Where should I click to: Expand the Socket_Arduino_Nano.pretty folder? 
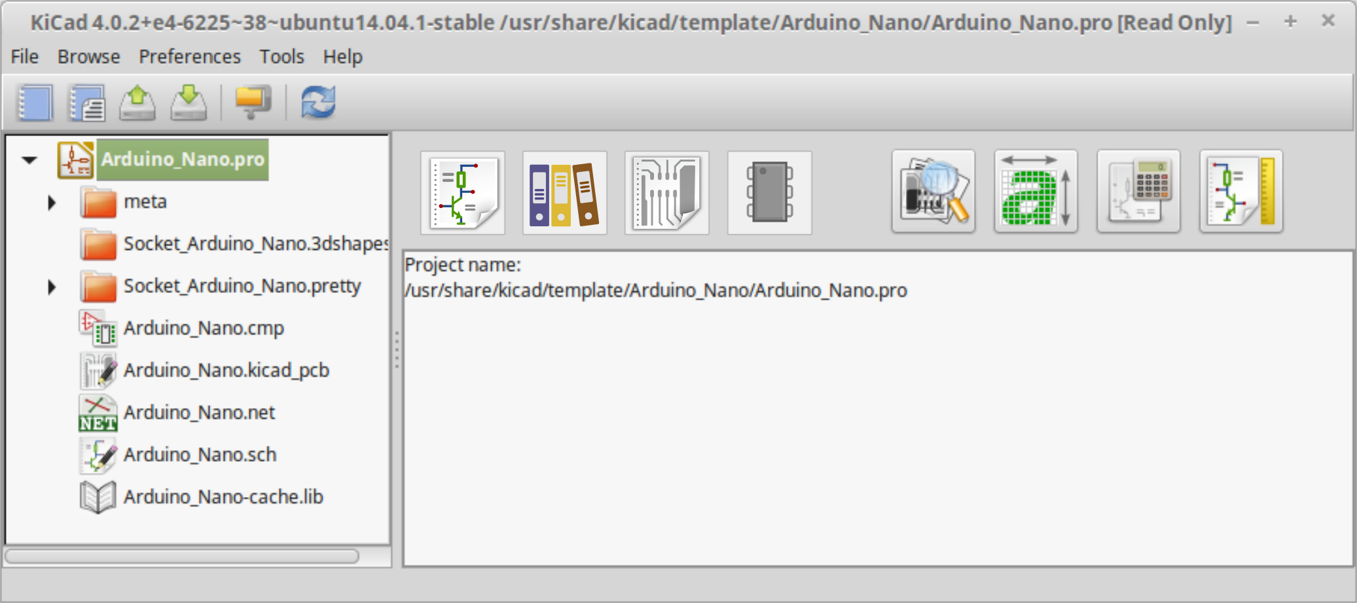[52, 286]
